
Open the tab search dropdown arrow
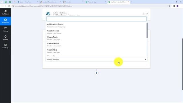(2, 2)
